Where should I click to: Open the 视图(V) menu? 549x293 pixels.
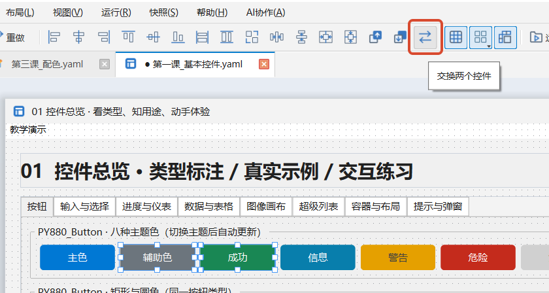(68, 12)
